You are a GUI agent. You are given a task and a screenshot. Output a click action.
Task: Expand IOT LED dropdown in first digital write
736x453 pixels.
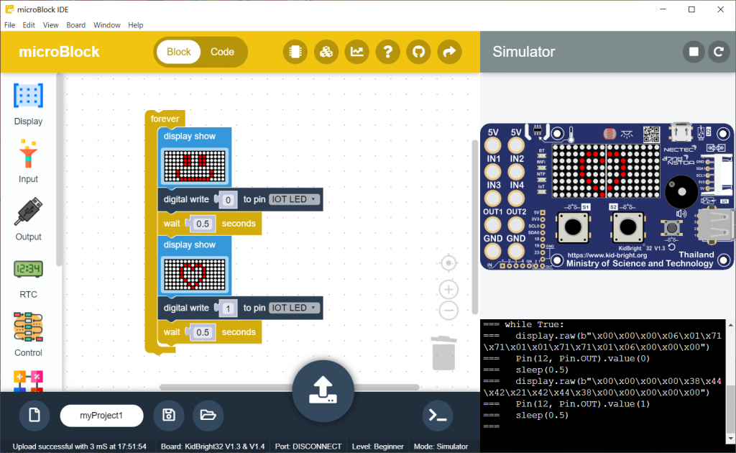pos(294,199)
